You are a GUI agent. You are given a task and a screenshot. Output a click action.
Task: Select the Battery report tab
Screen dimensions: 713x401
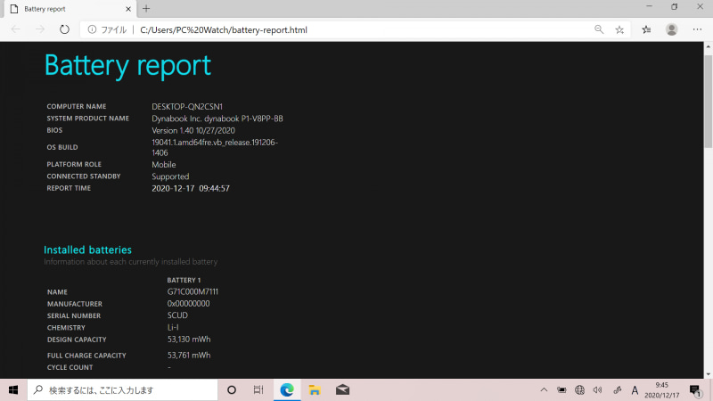click(69, 9)
